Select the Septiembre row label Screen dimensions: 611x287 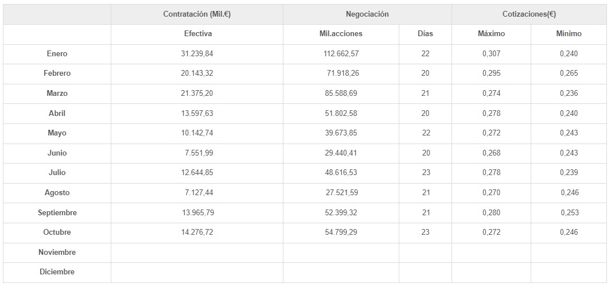(57, 213)
